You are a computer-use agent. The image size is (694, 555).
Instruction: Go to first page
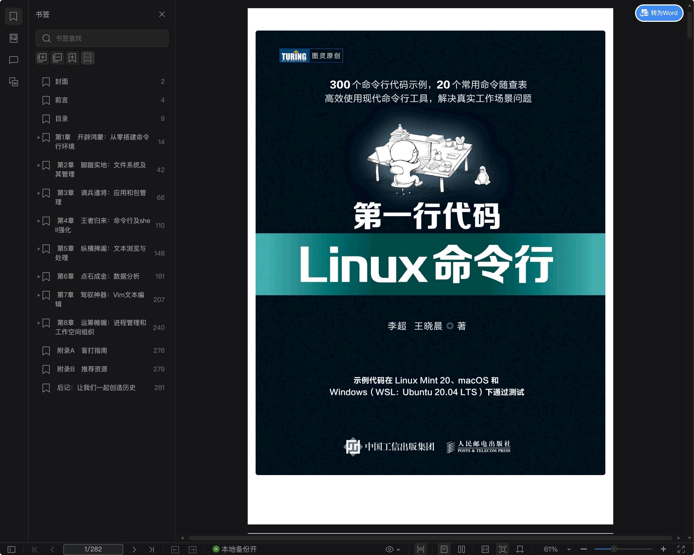(35, 549)
